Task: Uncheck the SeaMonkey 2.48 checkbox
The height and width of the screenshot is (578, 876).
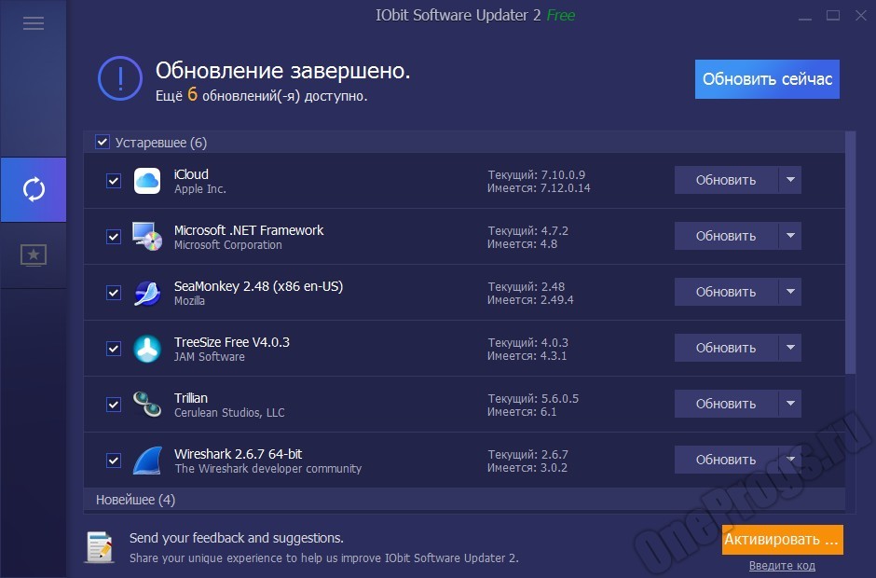Action: [x=114, y=293]
